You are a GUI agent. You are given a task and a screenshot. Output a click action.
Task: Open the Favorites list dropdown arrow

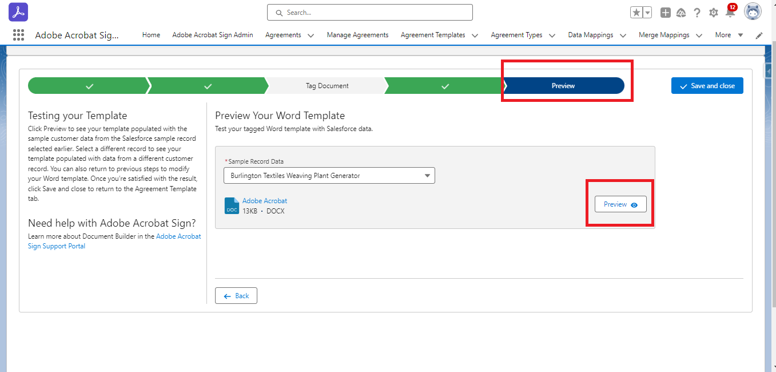click(x=647, y=13)
